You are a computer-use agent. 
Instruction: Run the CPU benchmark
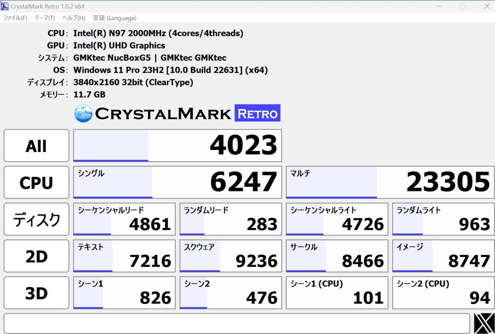[36, 182]
